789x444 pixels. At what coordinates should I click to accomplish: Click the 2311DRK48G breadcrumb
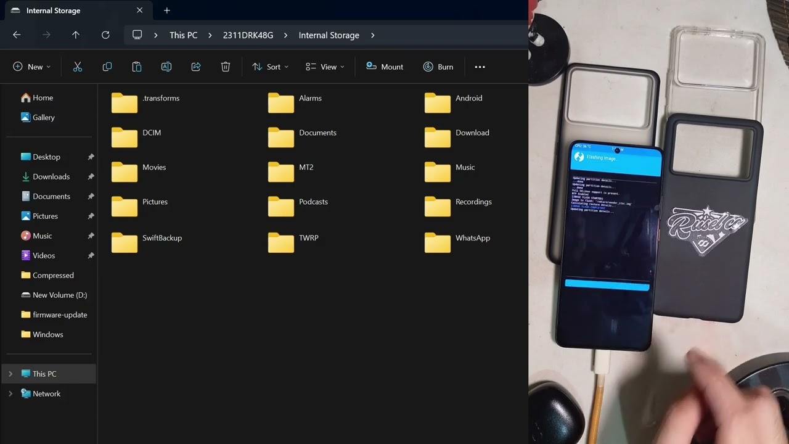pyautogui.click(x=248, y=35)
